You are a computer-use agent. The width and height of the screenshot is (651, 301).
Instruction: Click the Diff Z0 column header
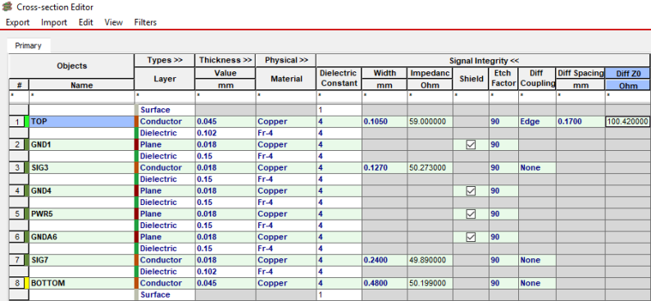pyautogui.click(x=627, y=73)
